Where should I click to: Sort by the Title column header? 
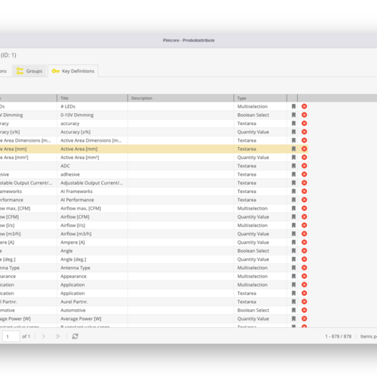(92, 98)
